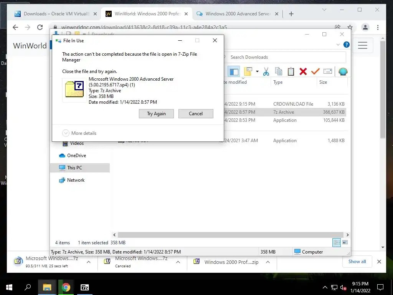Close the Chrome downloads bar
393x295 pixels.
[x=379, y=262]
